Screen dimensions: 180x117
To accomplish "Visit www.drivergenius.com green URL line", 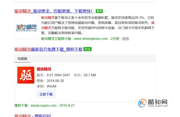I will 80,39.
